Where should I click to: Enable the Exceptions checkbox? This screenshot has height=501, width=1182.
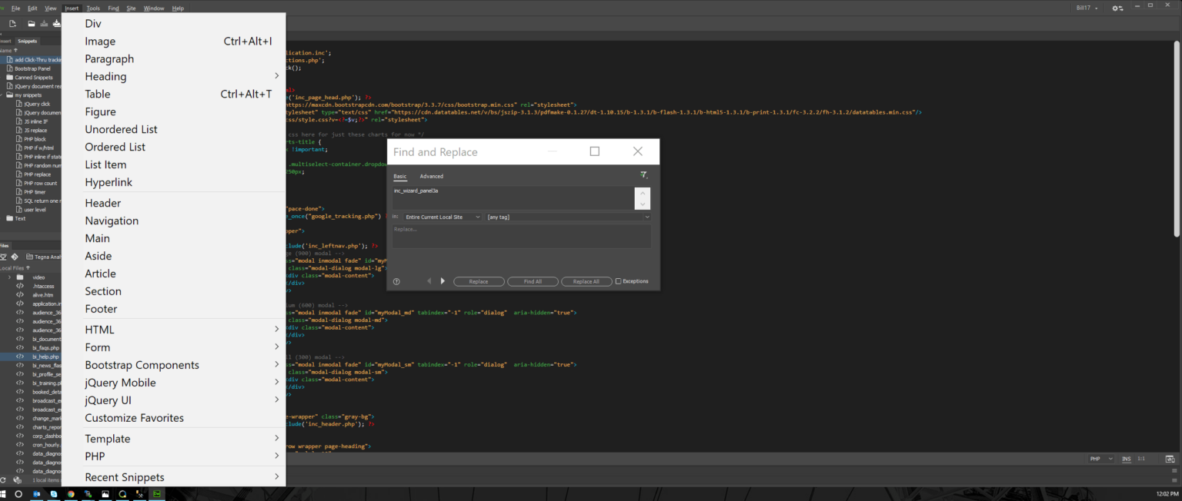(617, 281)
